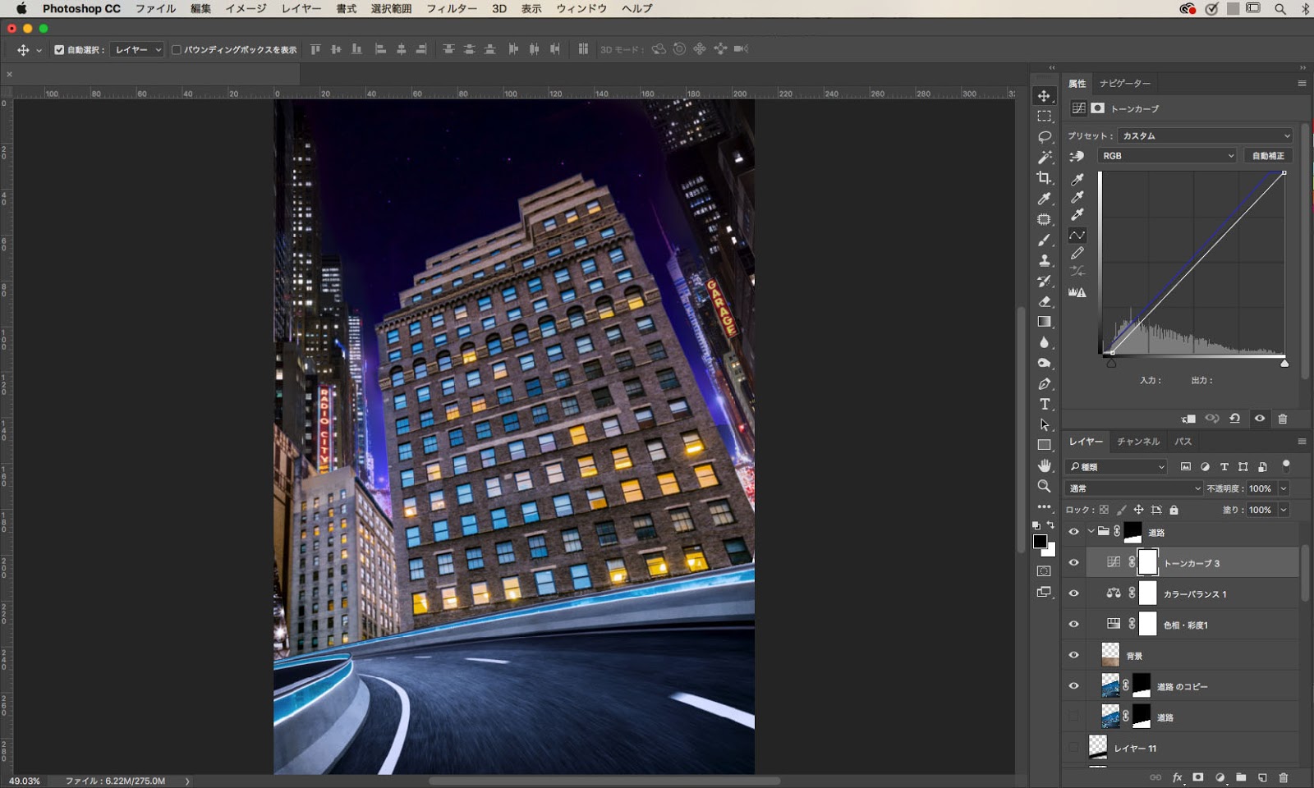Select the Crop tool
The image size is (1314, 788).
1044,178
